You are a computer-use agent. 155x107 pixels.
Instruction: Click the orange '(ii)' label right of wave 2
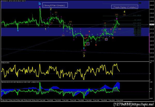56,12
